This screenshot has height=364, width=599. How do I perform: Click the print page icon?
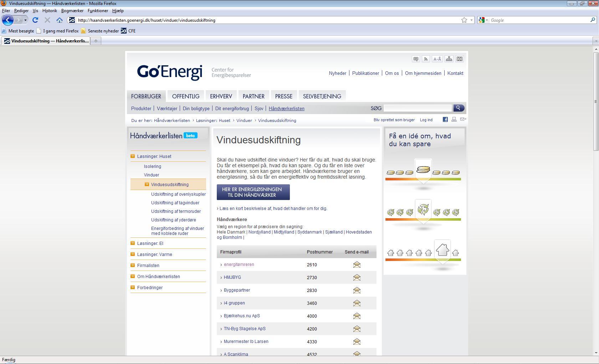pyautogui.click(x=454, y=120)
